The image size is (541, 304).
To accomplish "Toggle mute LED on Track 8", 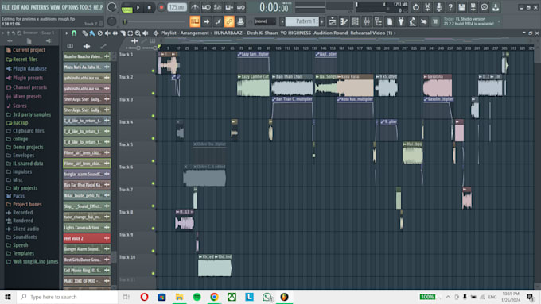I will tap(153, 229).
